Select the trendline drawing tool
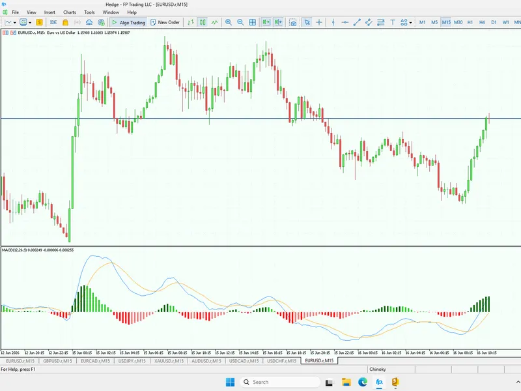Screen dimensions: 521x391 coord(357,22)
